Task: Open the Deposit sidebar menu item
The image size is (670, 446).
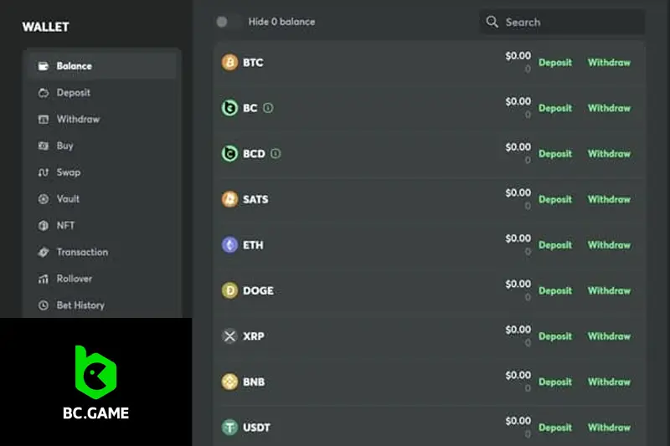Action: click(102, 93)
